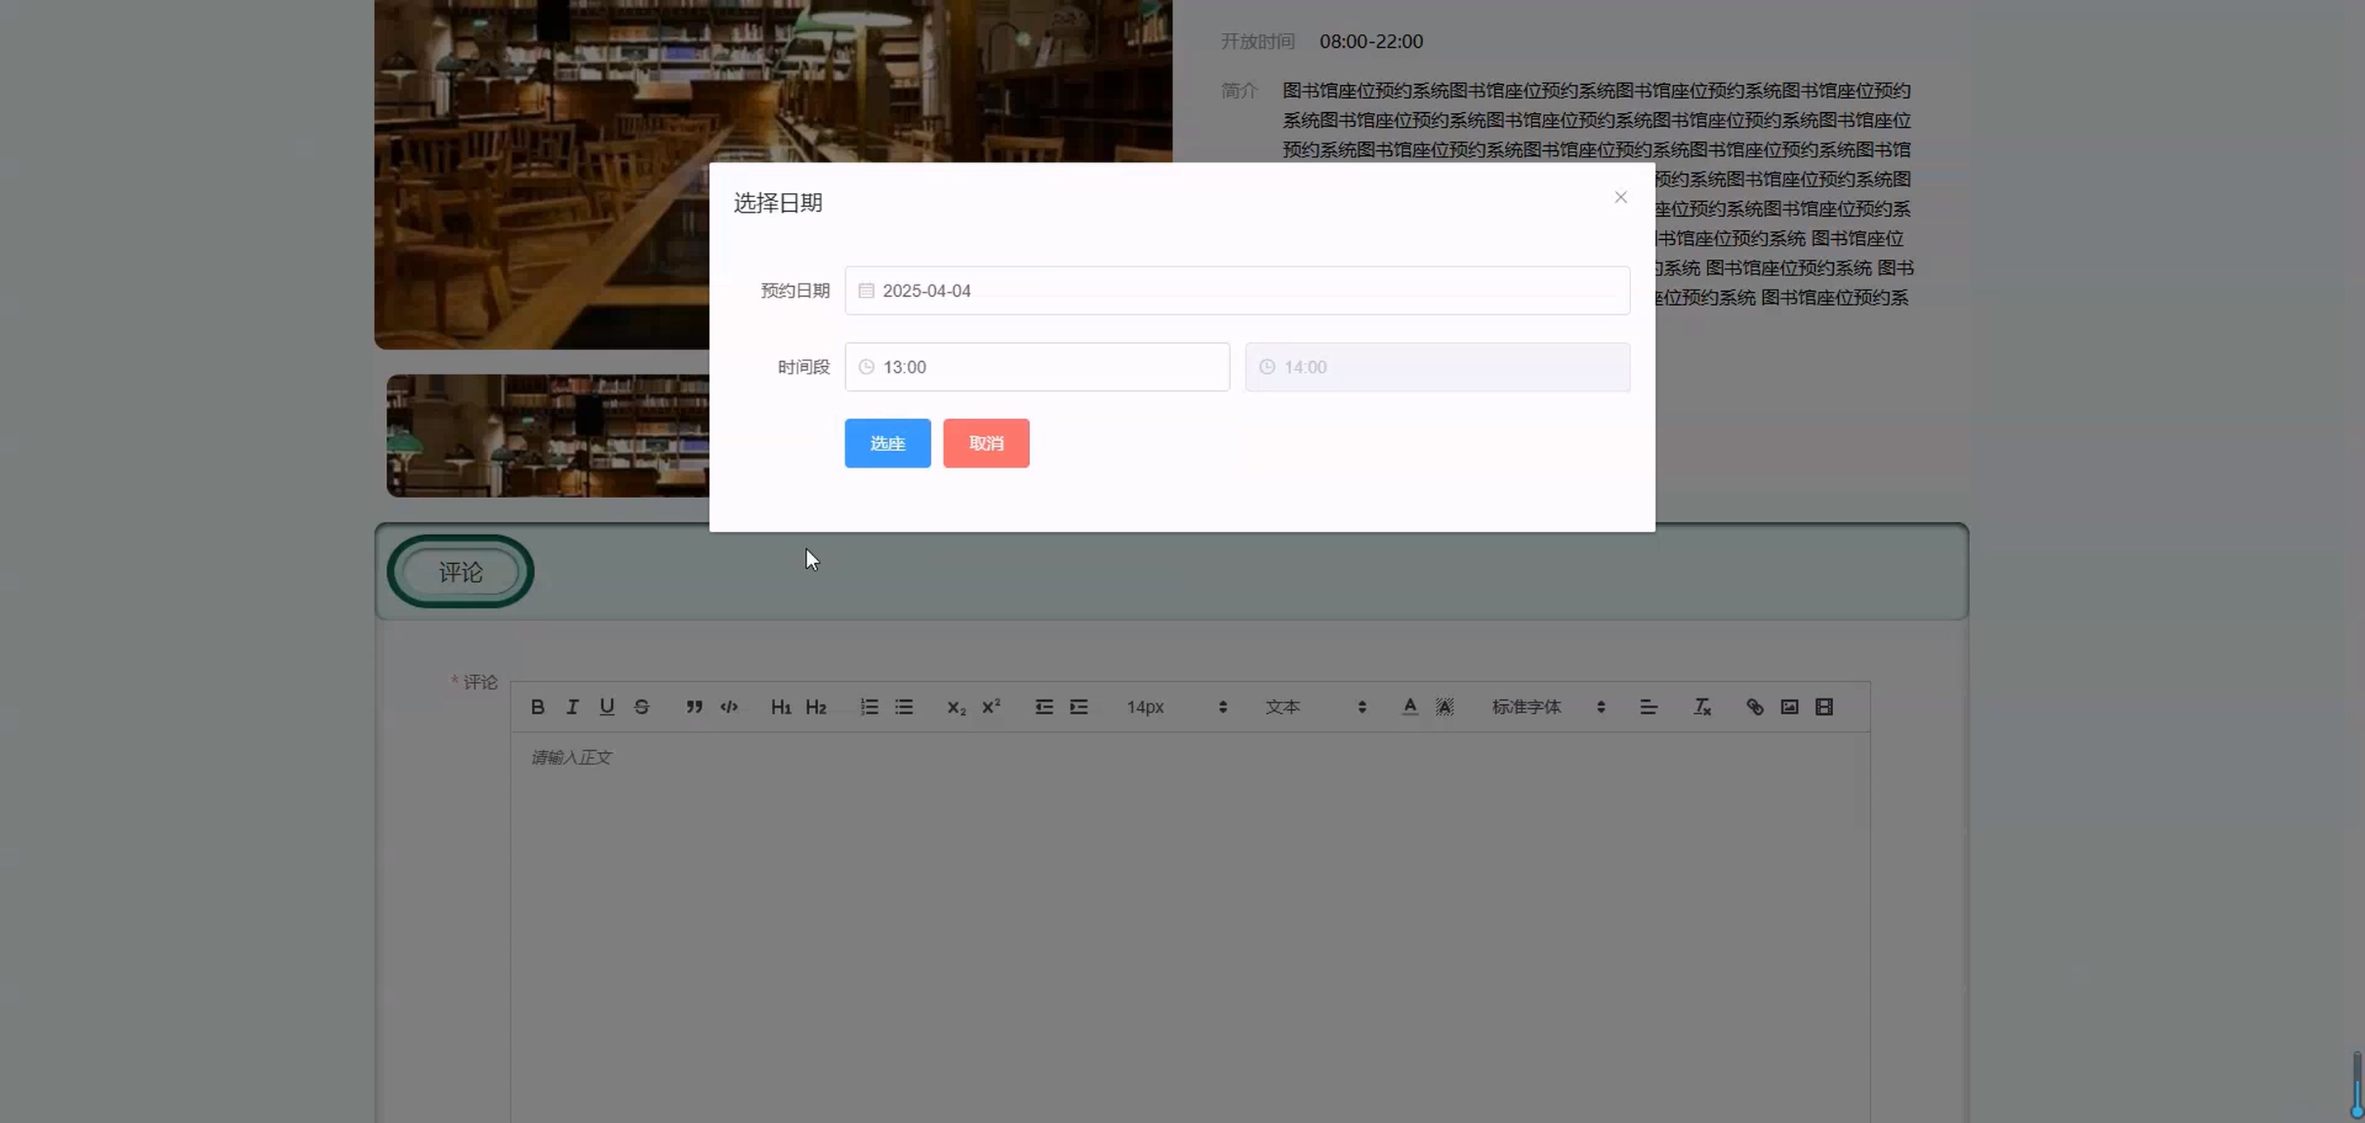Apply underline formatting in editor
2365x1123 pixels.
tap(607, 707)
